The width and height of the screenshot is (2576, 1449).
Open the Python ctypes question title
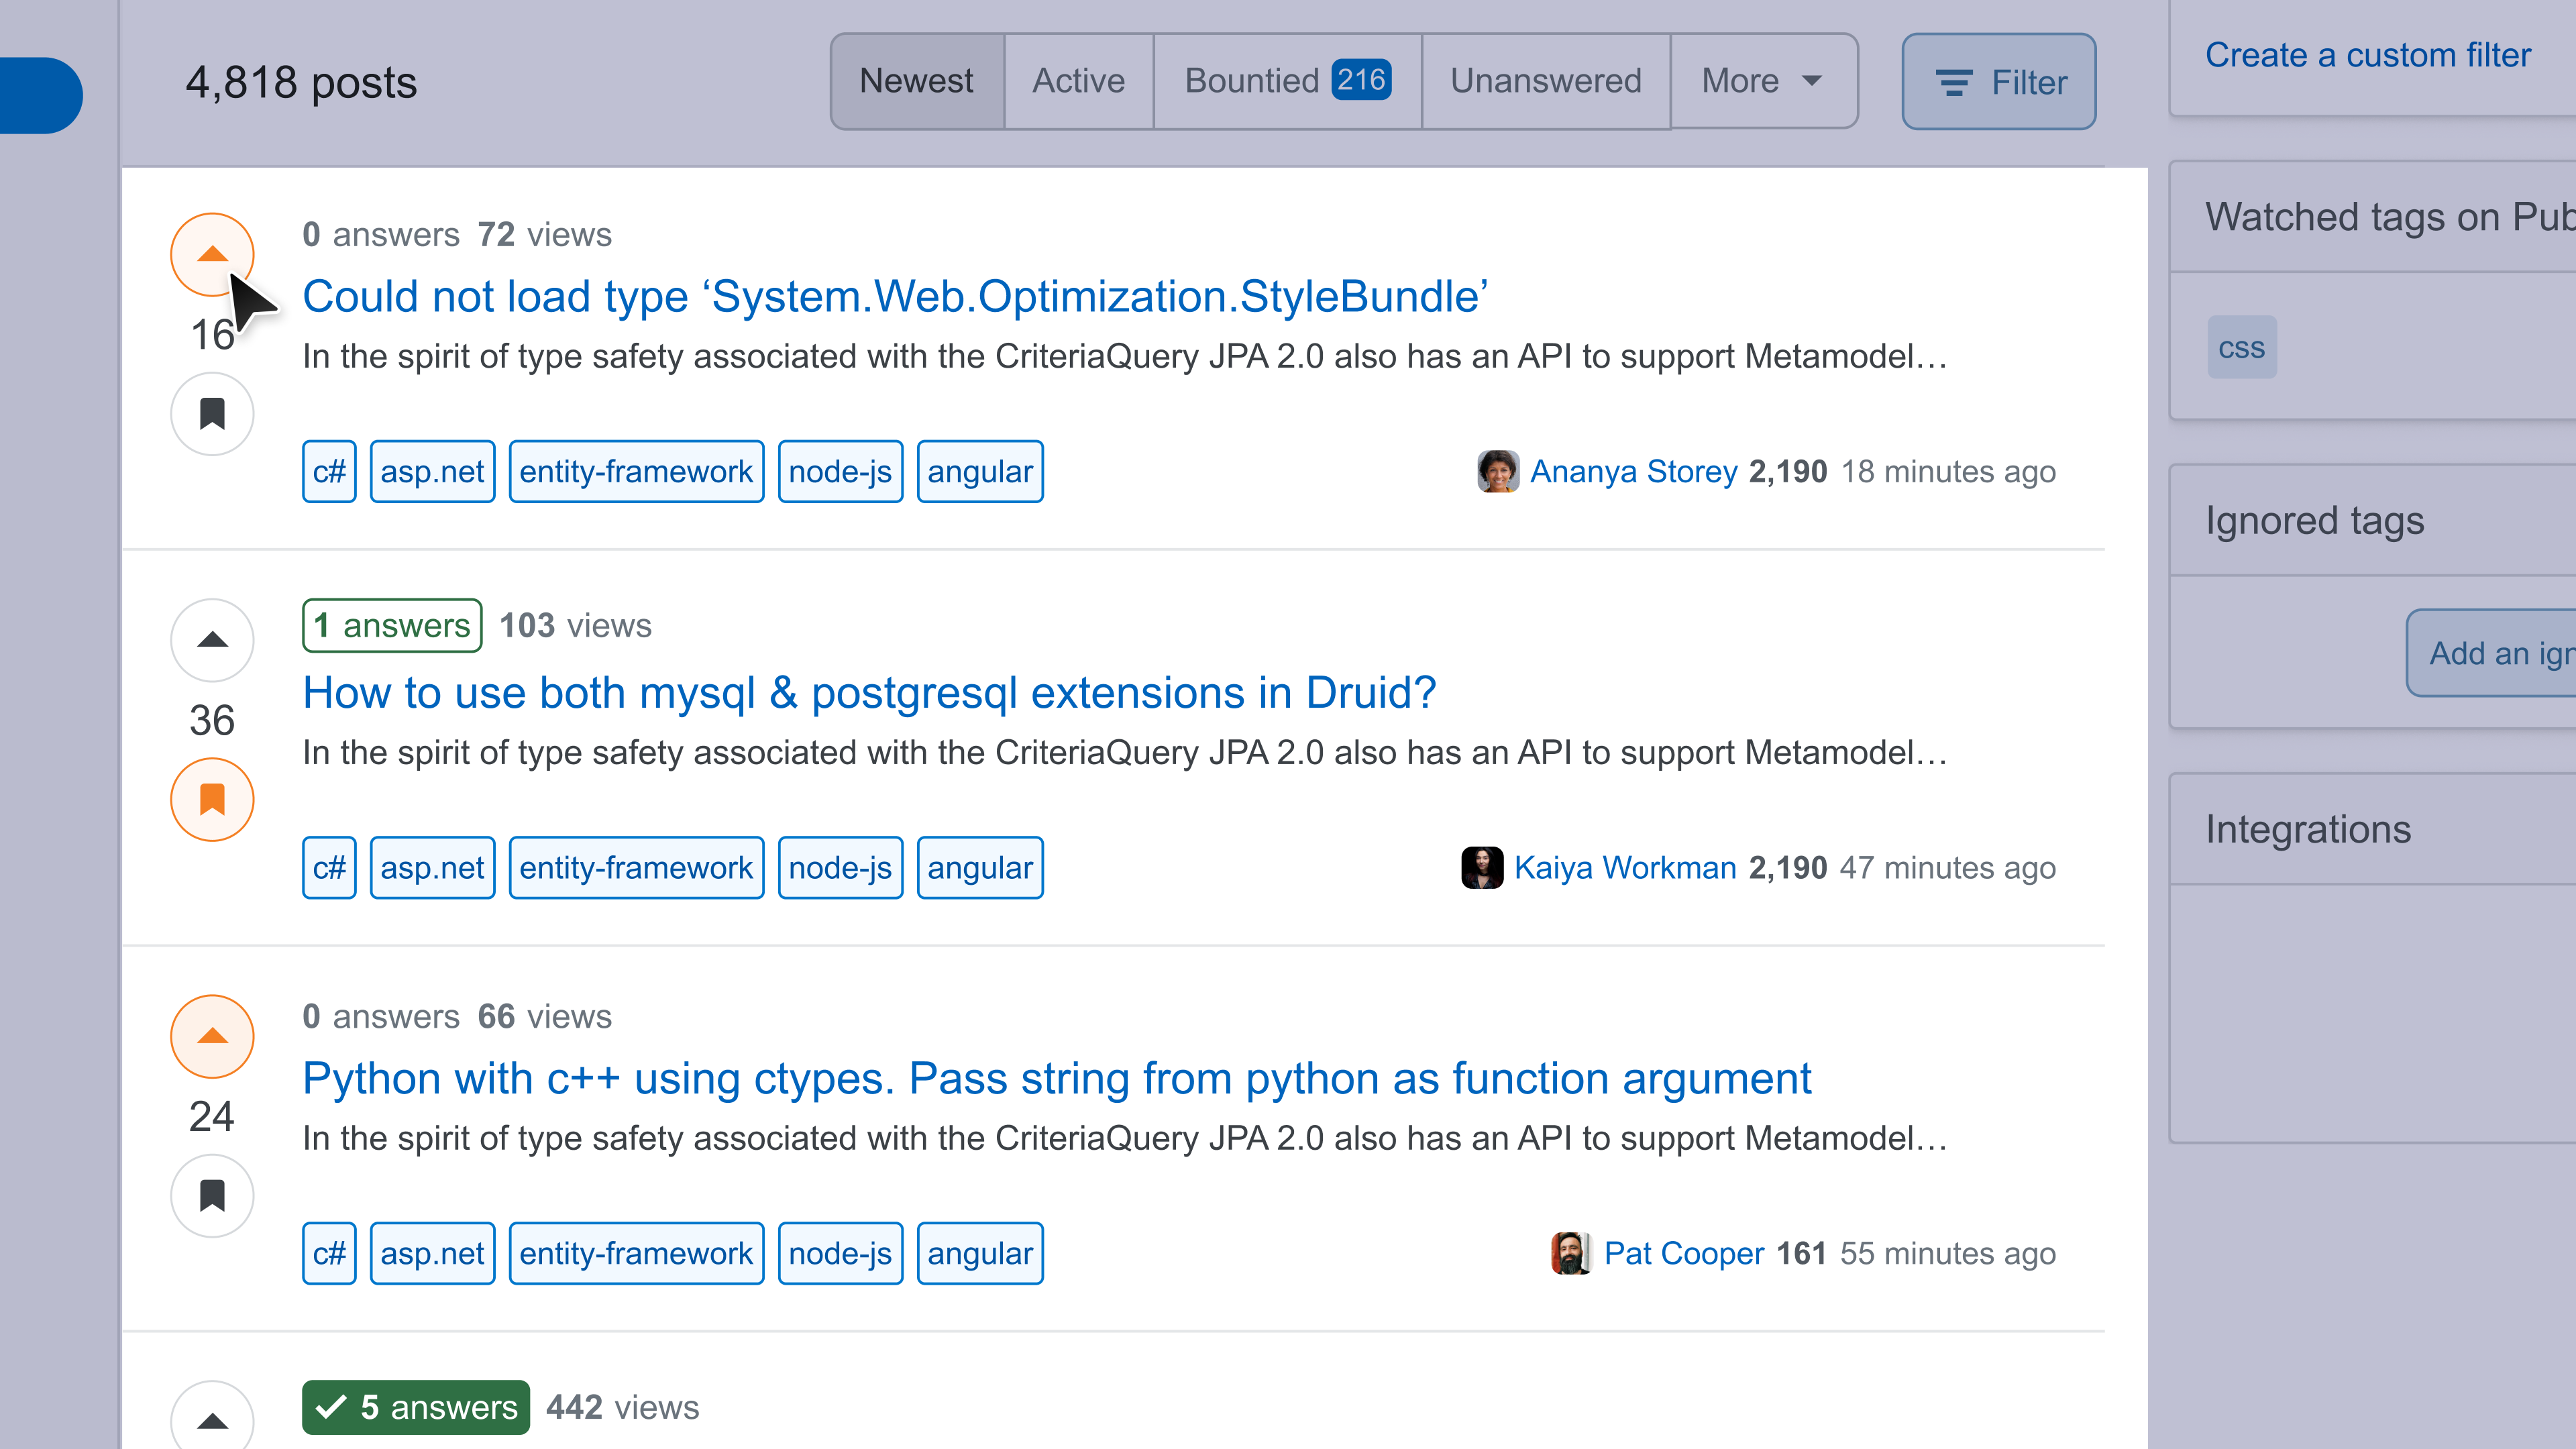coord(1056,1079)
